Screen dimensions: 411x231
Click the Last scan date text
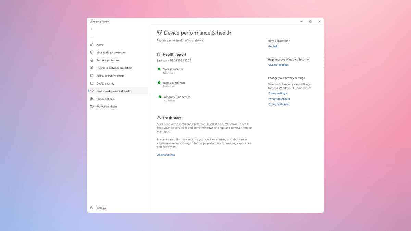[174, 60]
